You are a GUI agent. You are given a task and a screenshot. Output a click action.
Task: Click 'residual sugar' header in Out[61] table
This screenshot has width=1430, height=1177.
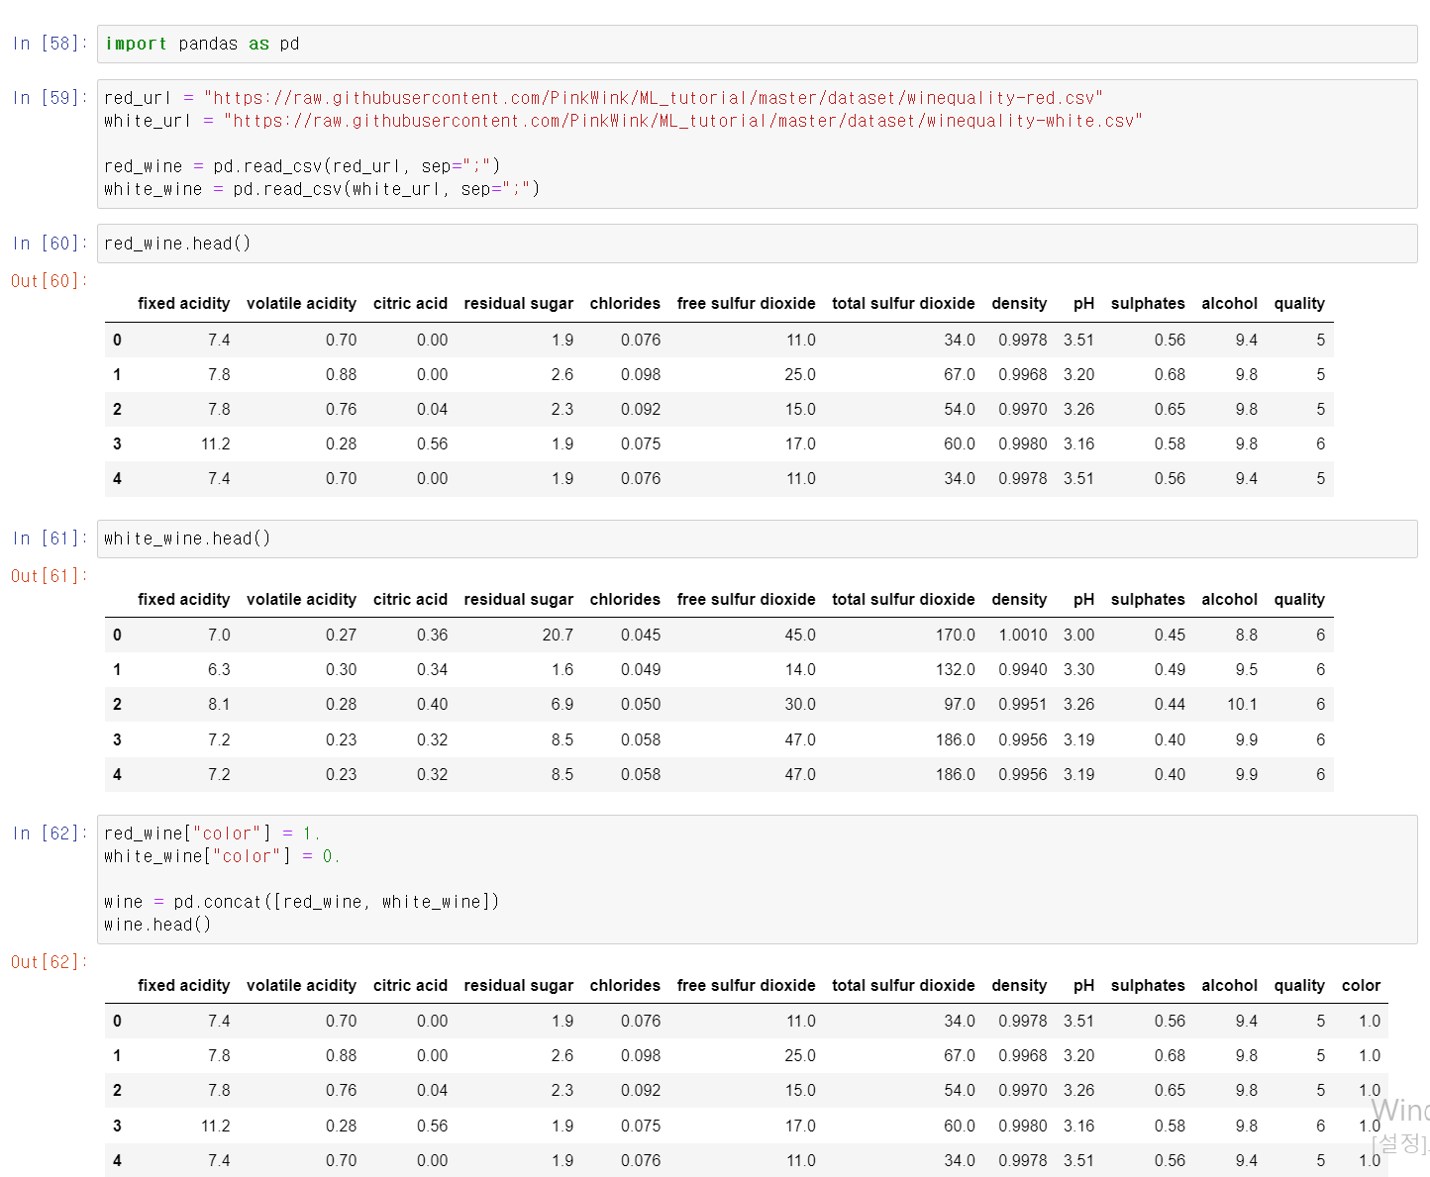point(519,600)
